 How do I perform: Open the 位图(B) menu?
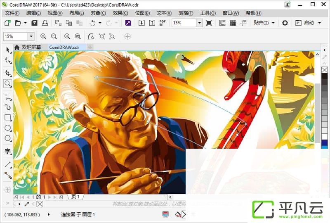[x=142, y=13]
